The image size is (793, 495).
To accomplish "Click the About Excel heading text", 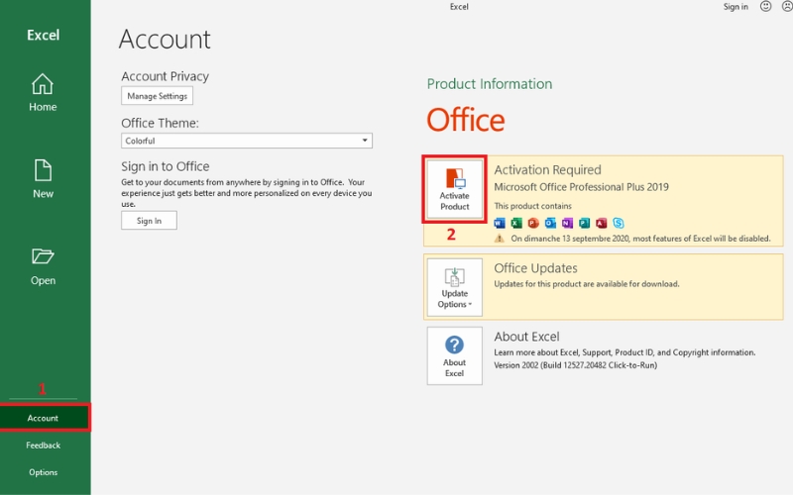I will tap(526, 337).
